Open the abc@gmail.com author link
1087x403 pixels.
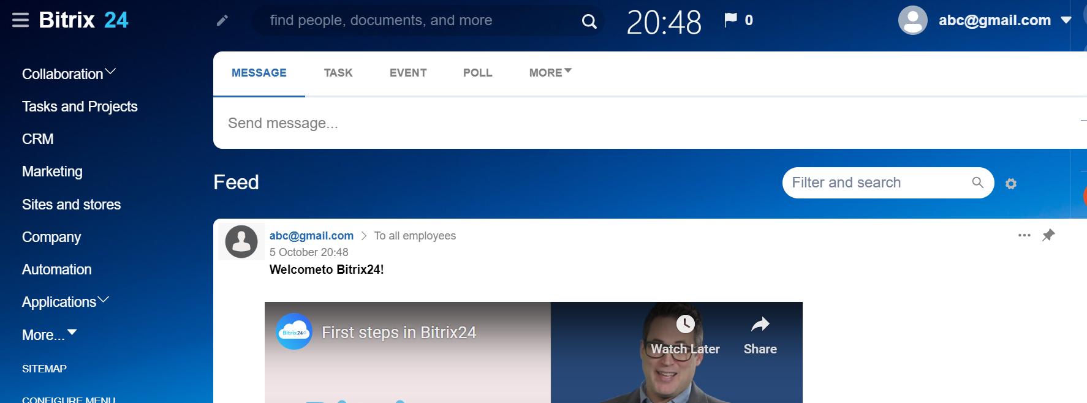tap(311, 236)
